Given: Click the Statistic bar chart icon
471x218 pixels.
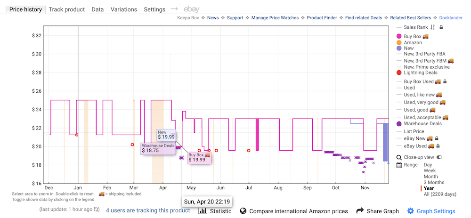Looking at the screenshot, I should (x=203, y=211).
